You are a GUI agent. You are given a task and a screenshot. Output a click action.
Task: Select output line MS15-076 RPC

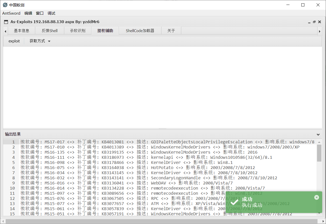(x=130, y=198)
